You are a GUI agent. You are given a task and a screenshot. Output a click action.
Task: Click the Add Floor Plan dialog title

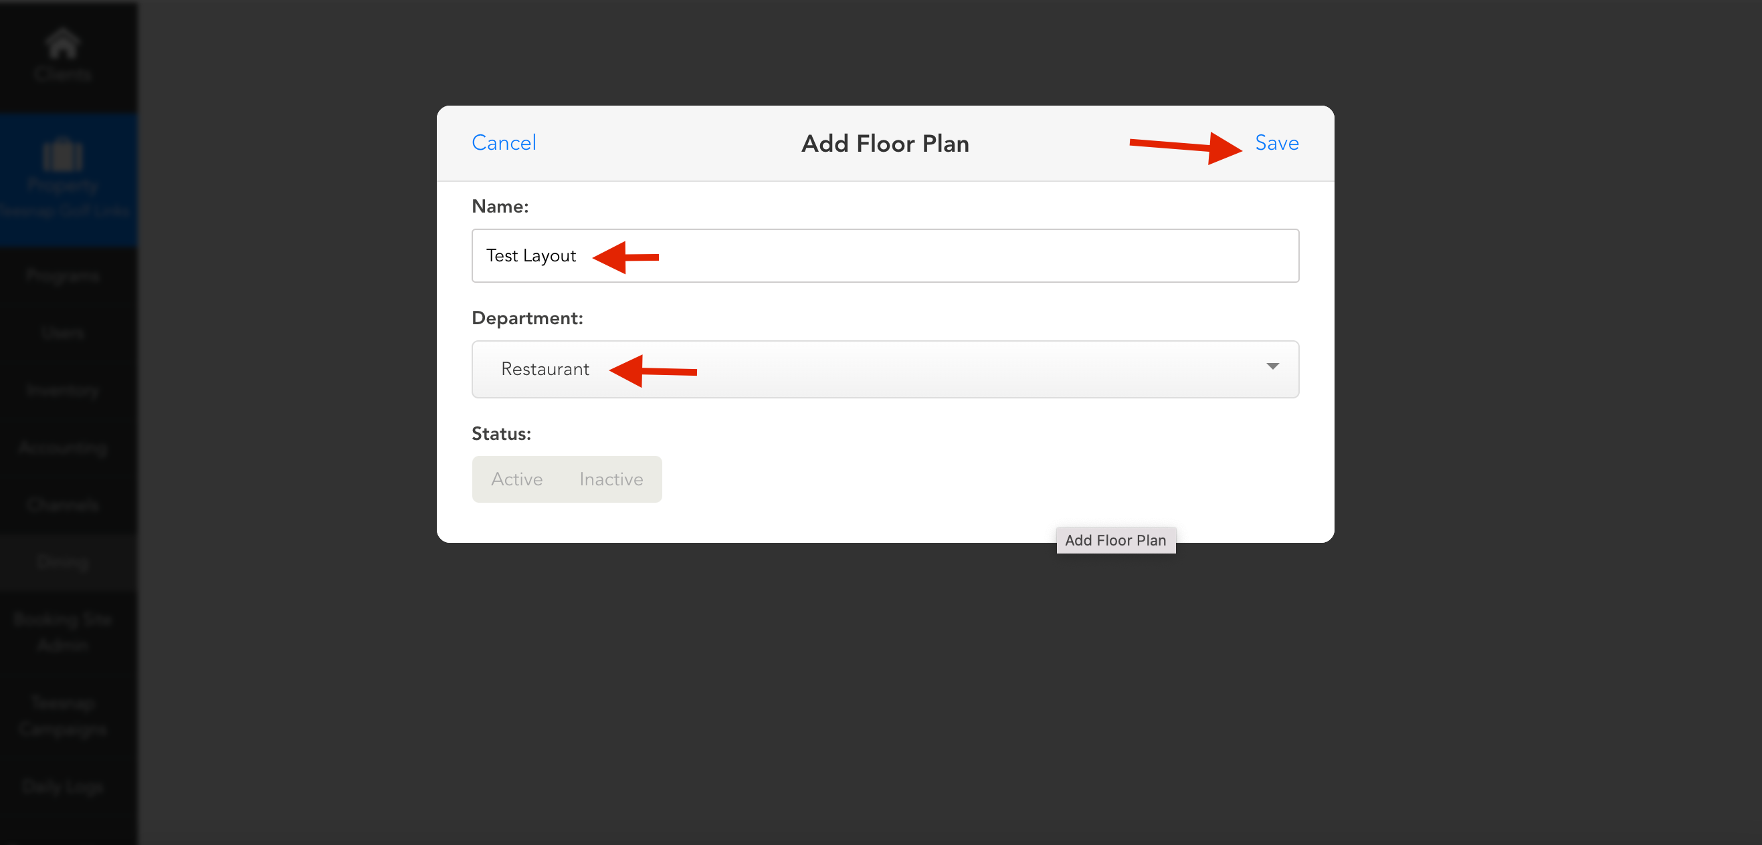click(884, 144)
